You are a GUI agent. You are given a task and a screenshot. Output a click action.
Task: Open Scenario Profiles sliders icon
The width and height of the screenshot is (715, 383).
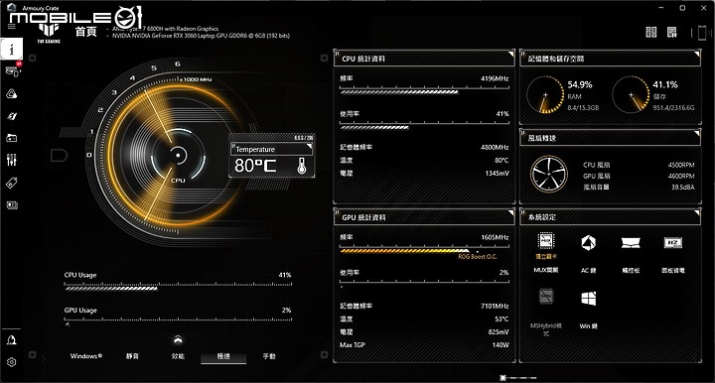point(11,160)
